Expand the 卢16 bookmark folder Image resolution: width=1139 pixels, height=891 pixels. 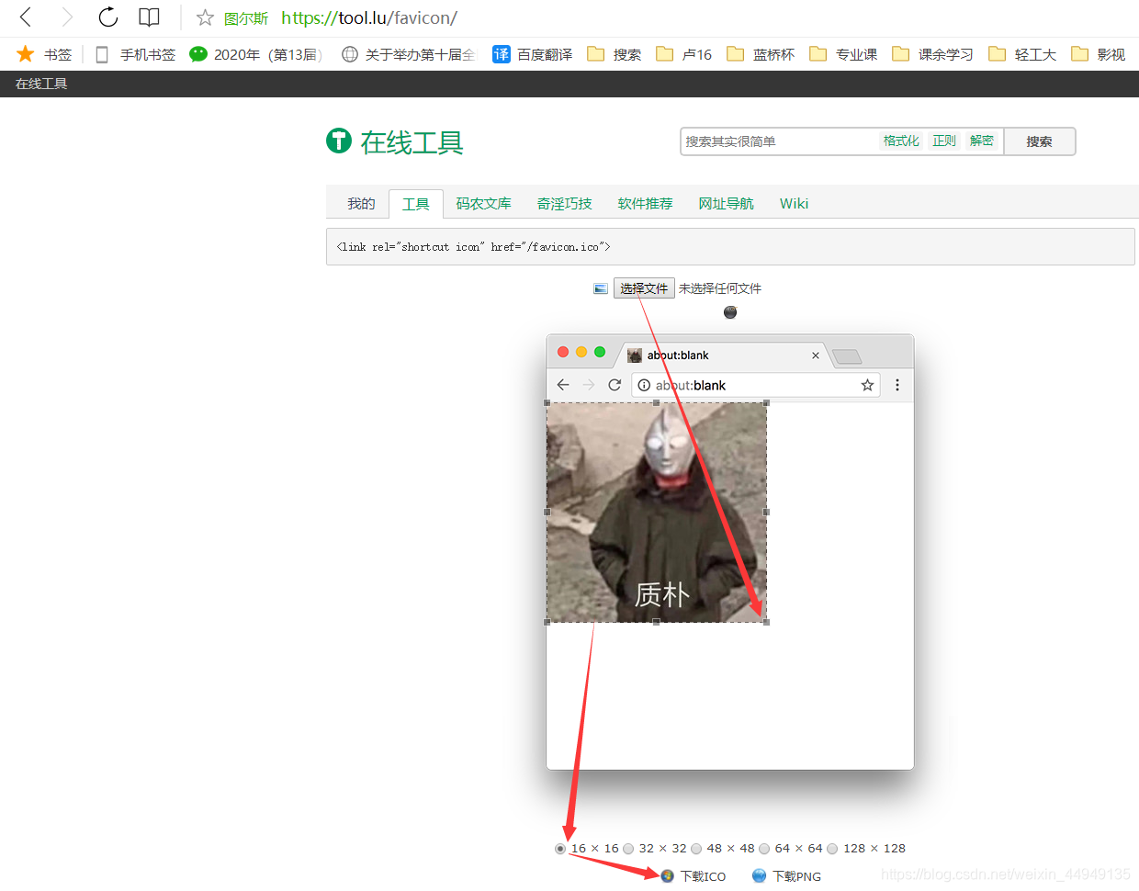click(x=684, y=54)
